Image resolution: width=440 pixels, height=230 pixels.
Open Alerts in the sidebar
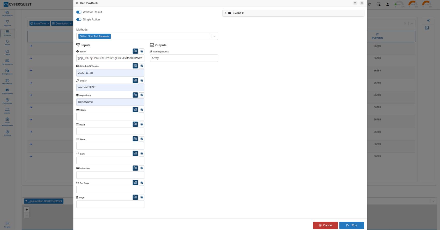point(7,43)
